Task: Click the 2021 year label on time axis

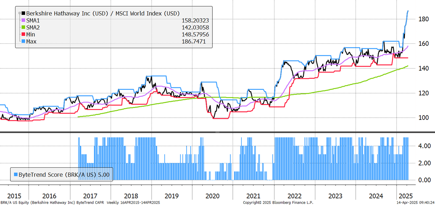Action: point(254,196)
